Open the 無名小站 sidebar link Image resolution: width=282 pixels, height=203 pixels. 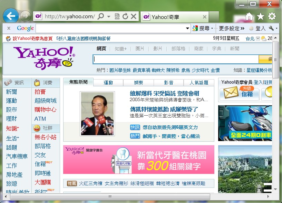pyautogui.click(x=46, y=137)
